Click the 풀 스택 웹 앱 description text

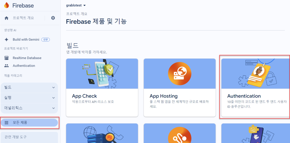[179, 104]
